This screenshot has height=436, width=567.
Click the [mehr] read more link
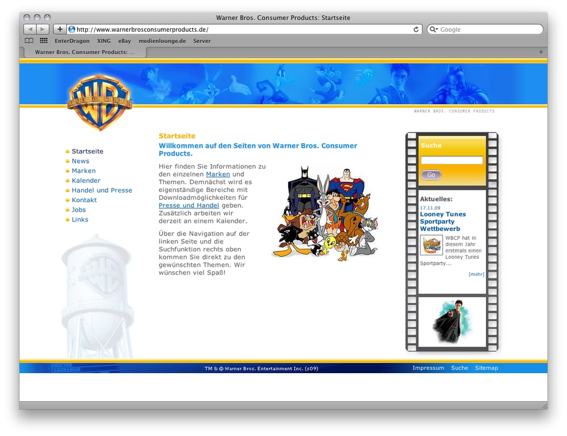(476, 274)
